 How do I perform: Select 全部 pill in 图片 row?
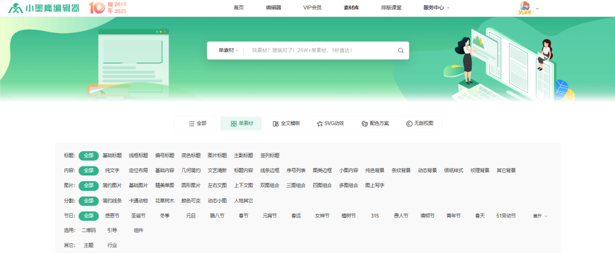[89, 186]
